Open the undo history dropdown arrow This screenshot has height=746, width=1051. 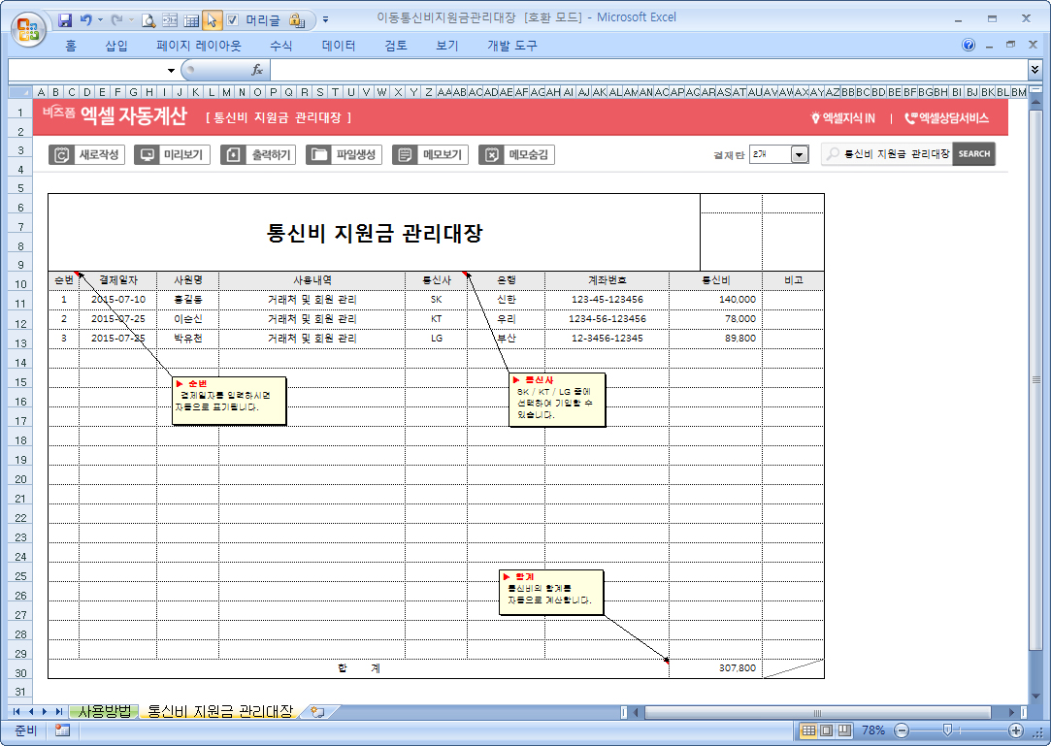(101, 20)
